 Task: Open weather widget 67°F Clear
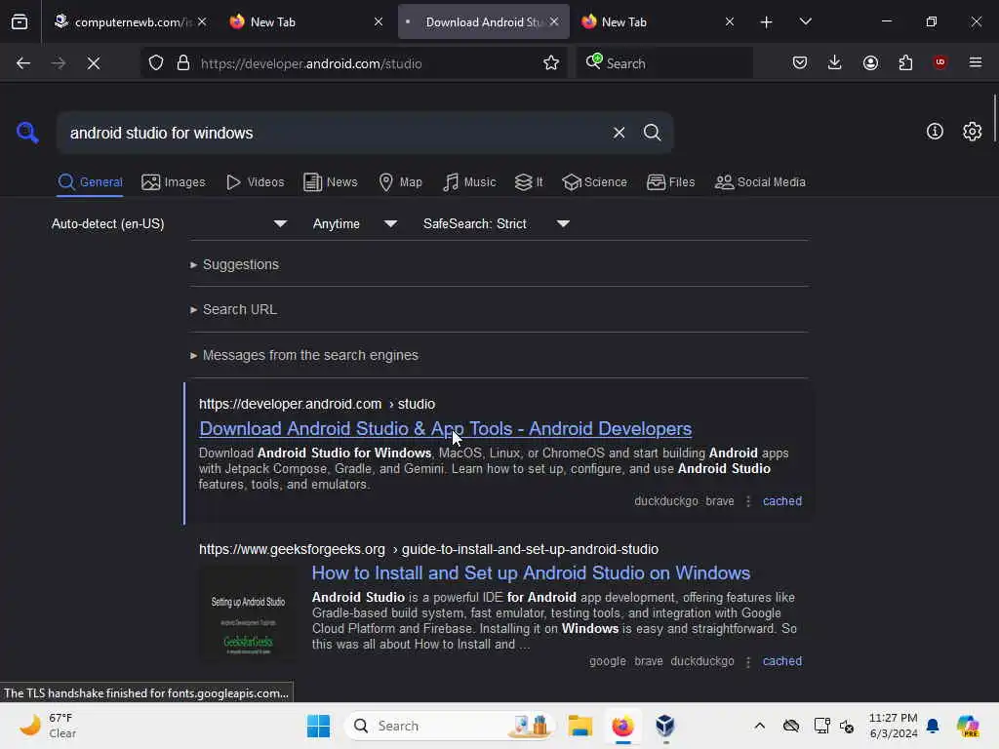48,726
